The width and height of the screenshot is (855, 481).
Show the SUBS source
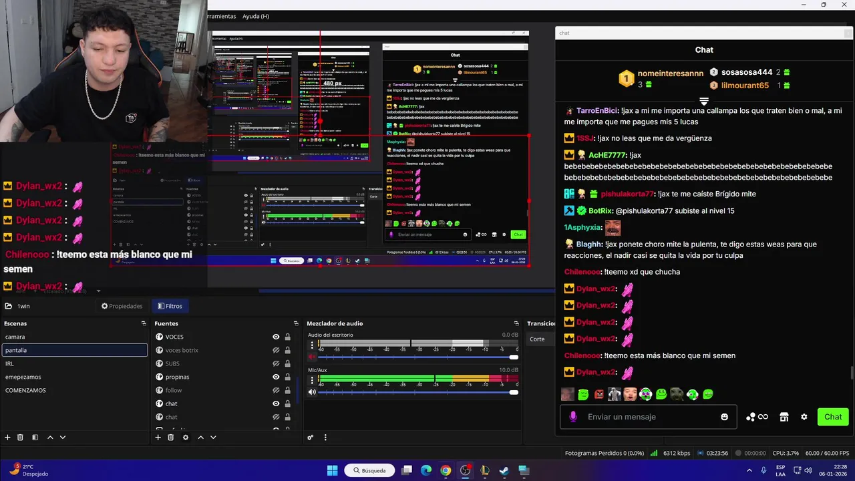[x=276, y=363]
